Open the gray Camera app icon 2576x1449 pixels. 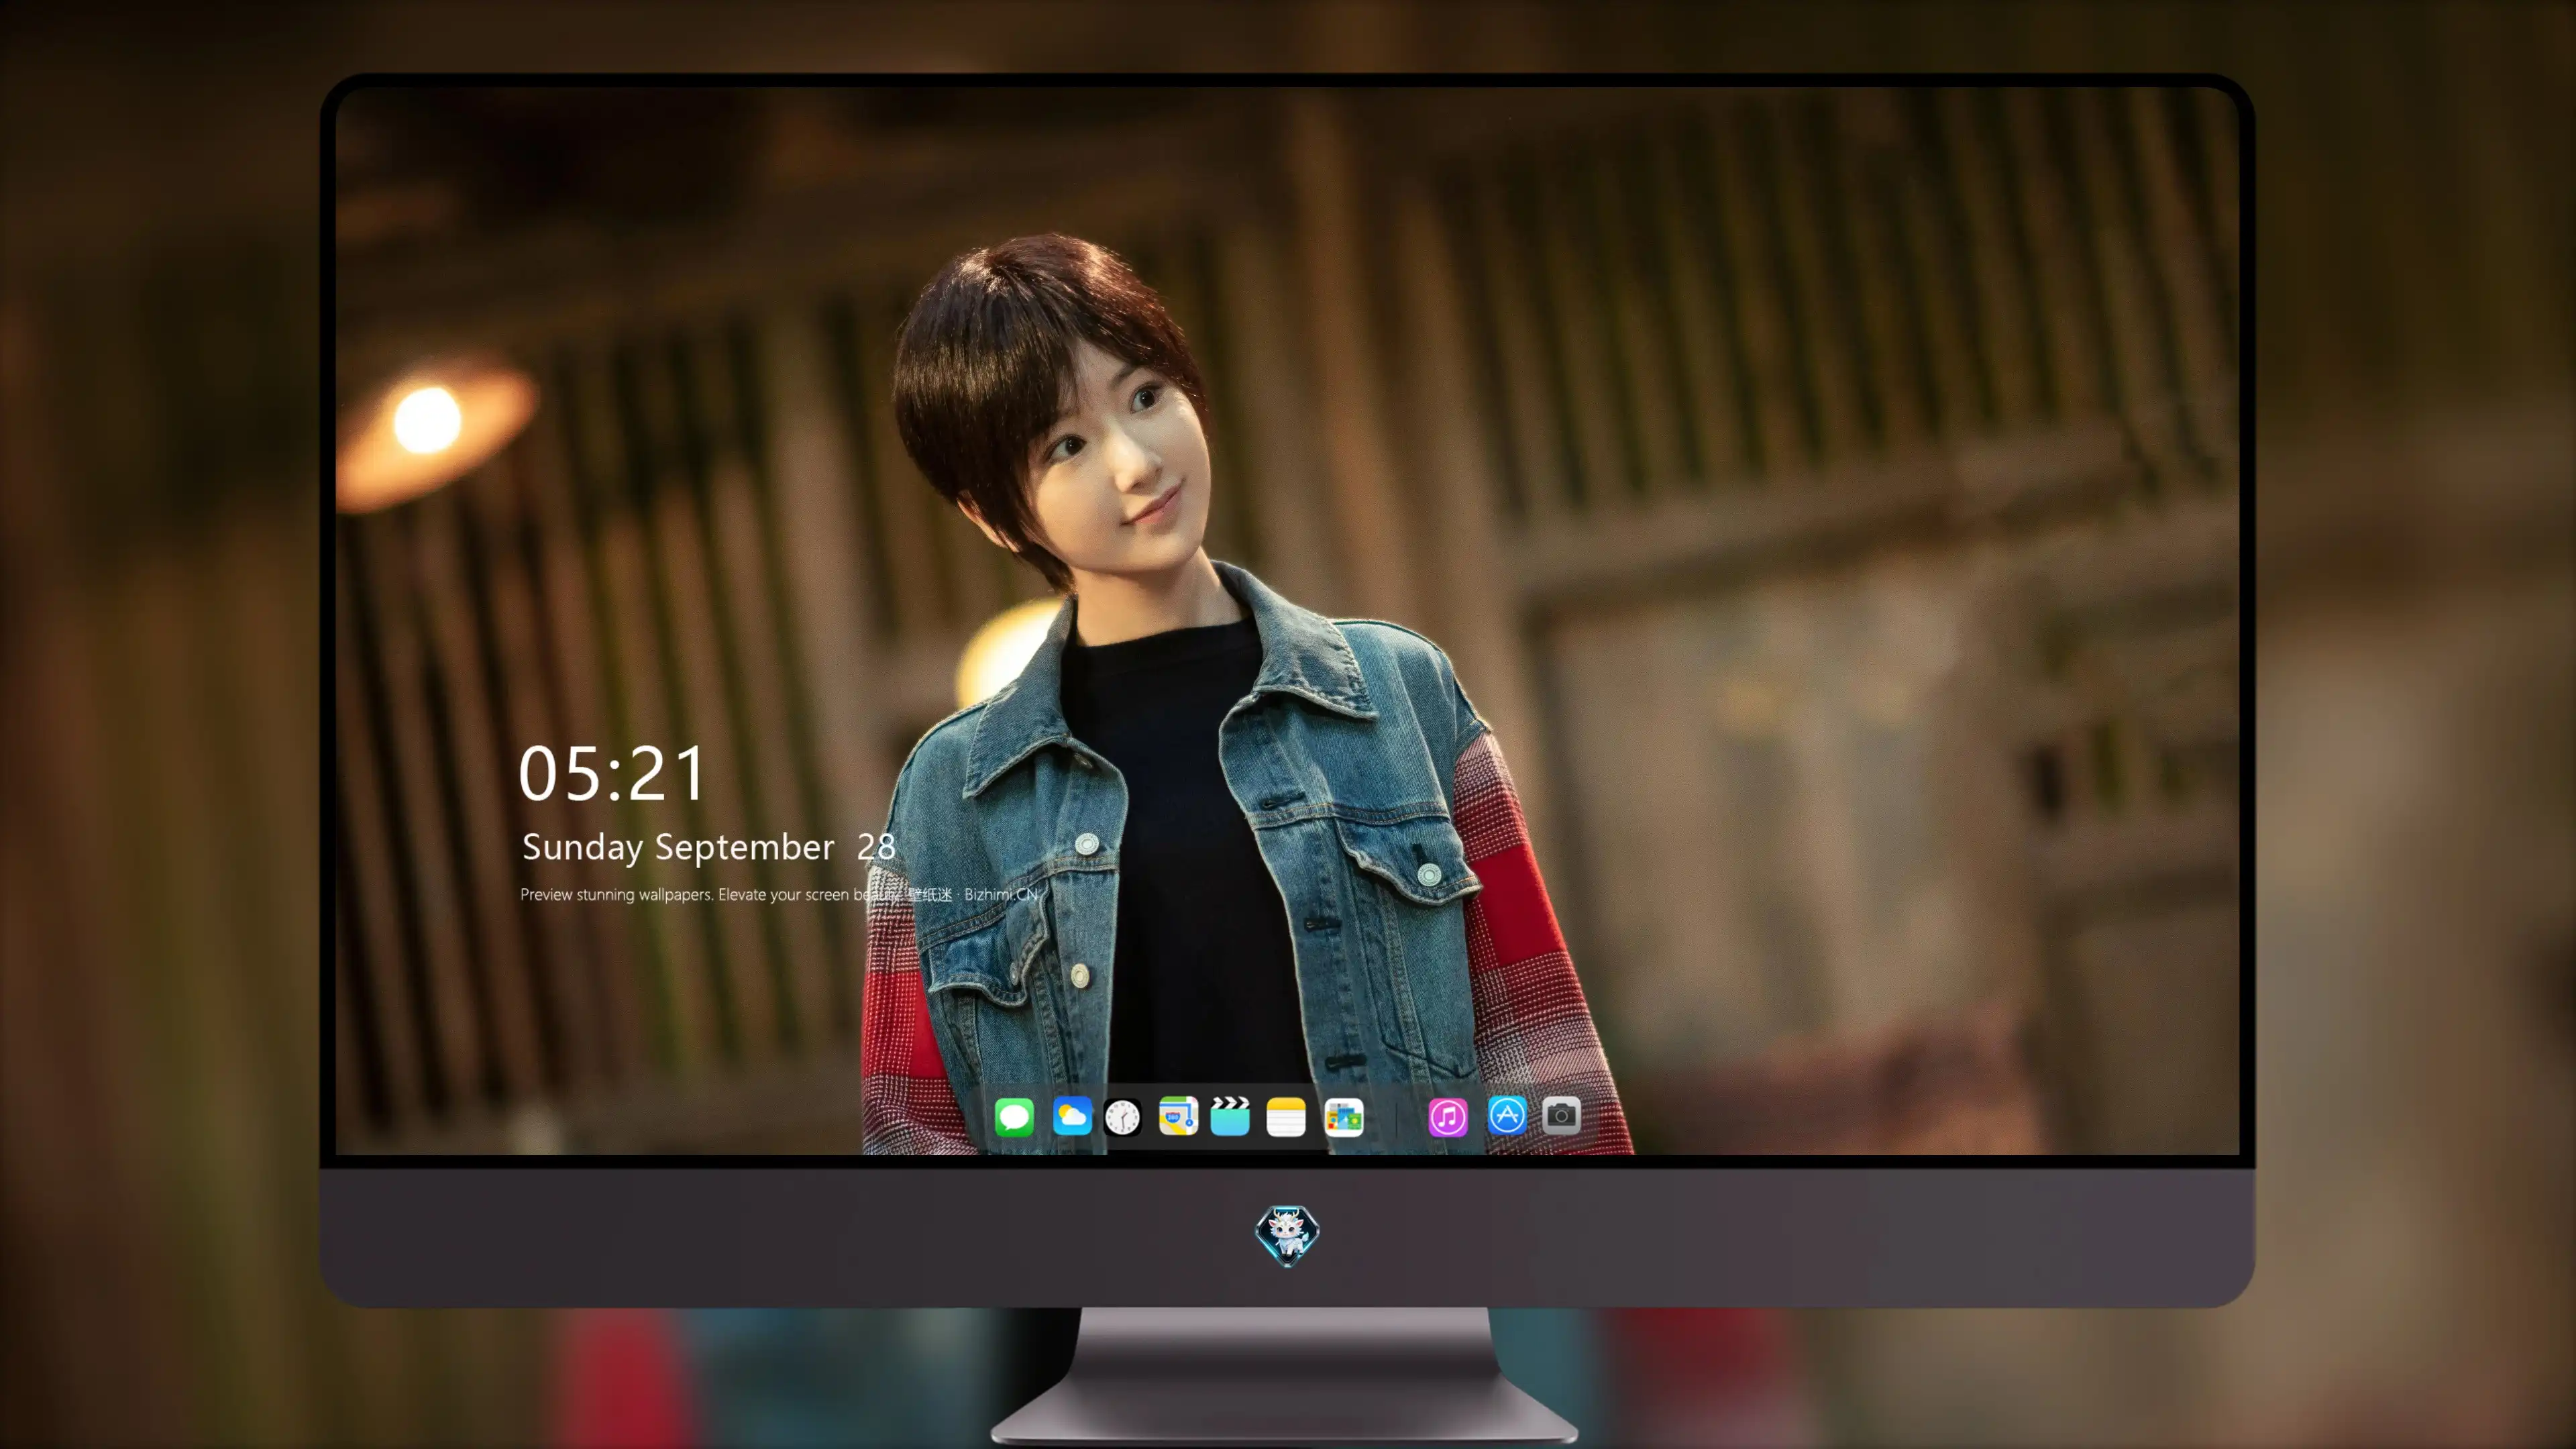point(1561,1115)
